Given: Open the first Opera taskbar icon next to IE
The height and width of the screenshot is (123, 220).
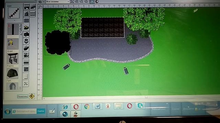Looking at the screenshot, I should pos(76,107).
